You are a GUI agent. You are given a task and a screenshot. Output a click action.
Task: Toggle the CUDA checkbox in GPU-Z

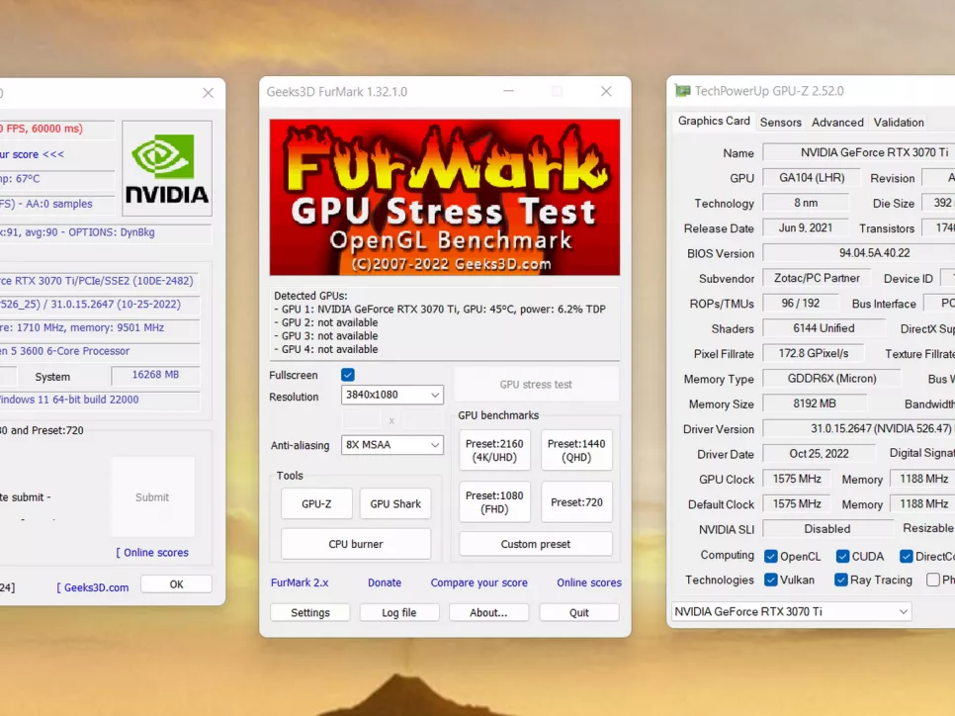click(843, 556)
